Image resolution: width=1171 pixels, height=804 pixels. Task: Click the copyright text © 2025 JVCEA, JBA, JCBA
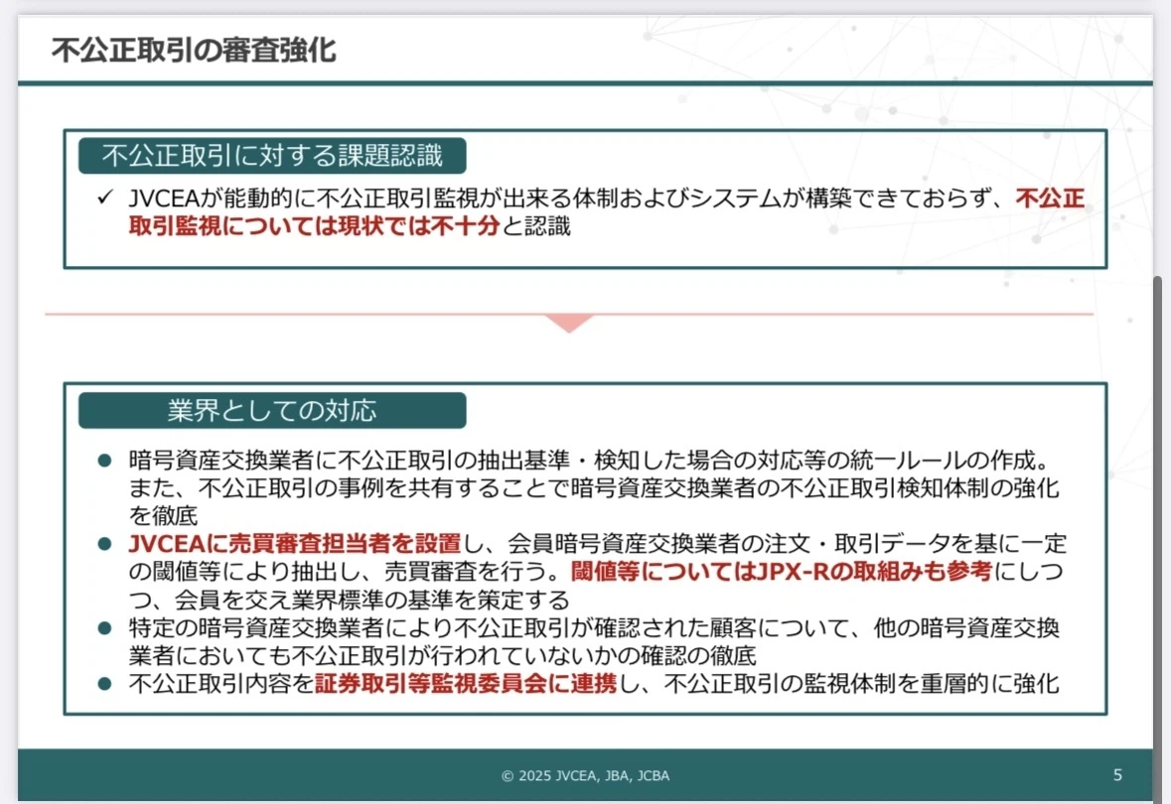[586, 775]
